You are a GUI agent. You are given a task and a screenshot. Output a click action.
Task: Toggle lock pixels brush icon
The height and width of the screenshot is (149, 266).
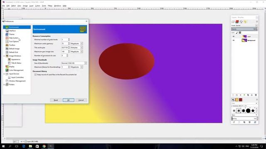click(237, 33)
